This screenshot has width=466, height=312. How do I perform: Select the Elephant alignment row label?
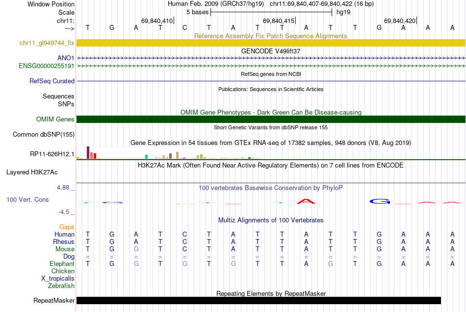click(x=62, y=264)
